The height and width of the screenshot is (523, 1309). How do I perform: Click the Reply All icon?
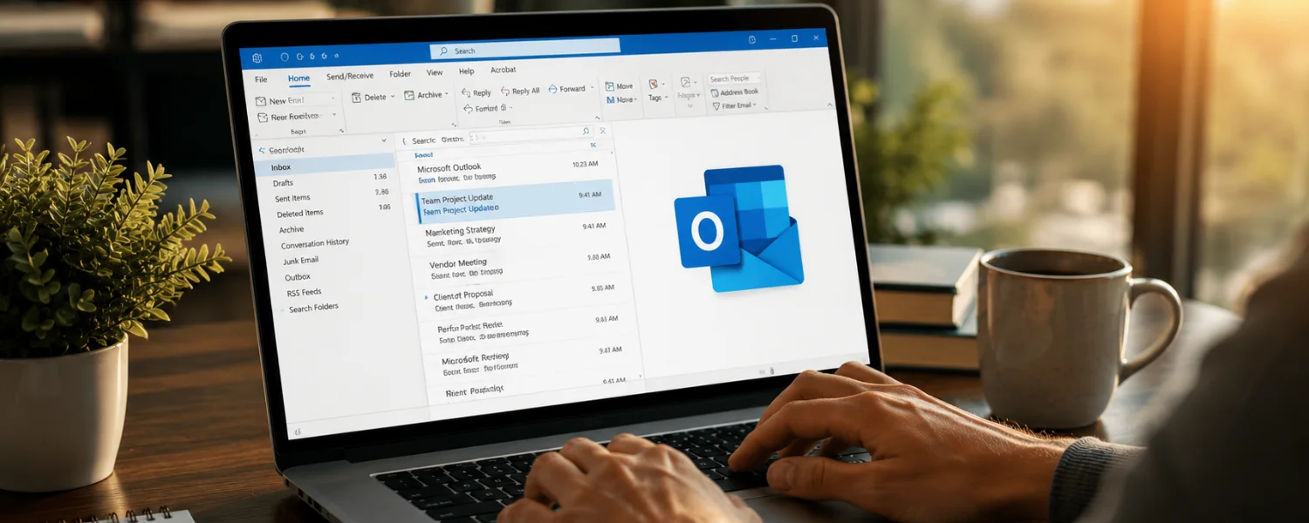point(504,91)
